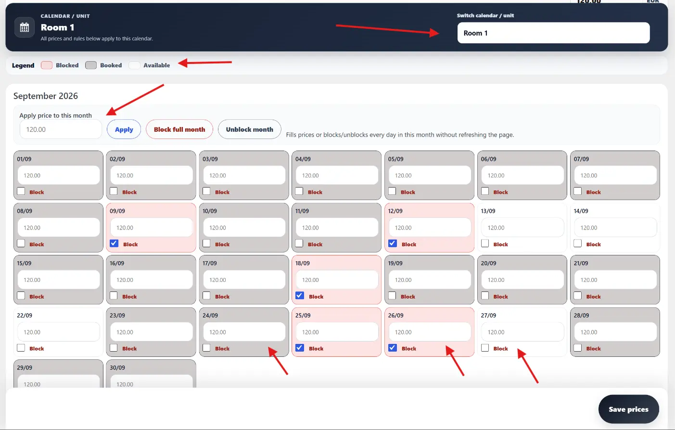The width and height of the screenshot is (675, 430).
Task: Select the price input for 27/09
Action: click(522, 332)
